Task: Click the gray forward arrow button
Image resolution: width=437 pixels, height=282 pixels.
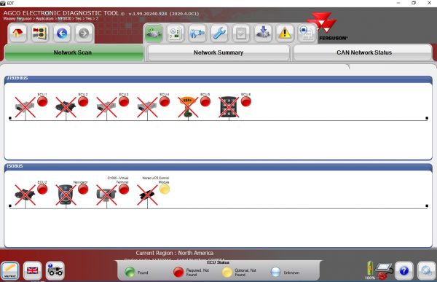Action: coord(84,34)
